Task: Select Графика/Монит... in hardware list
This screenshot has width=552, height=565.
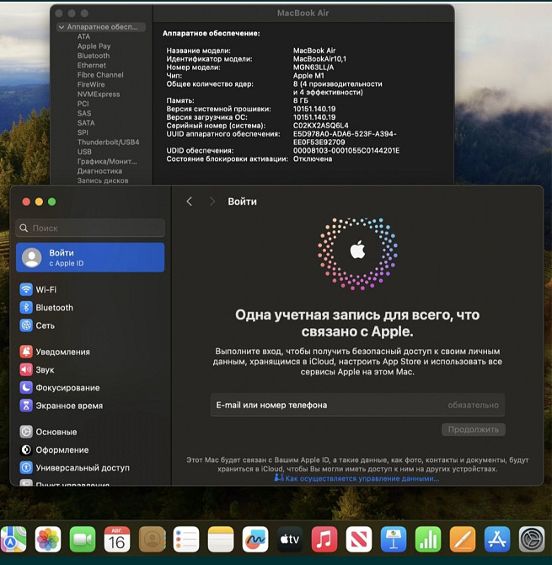Action: 107,161
